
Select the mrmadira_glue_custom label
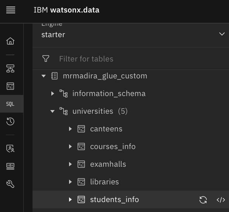pyautogui.click(x=105, y=76)
